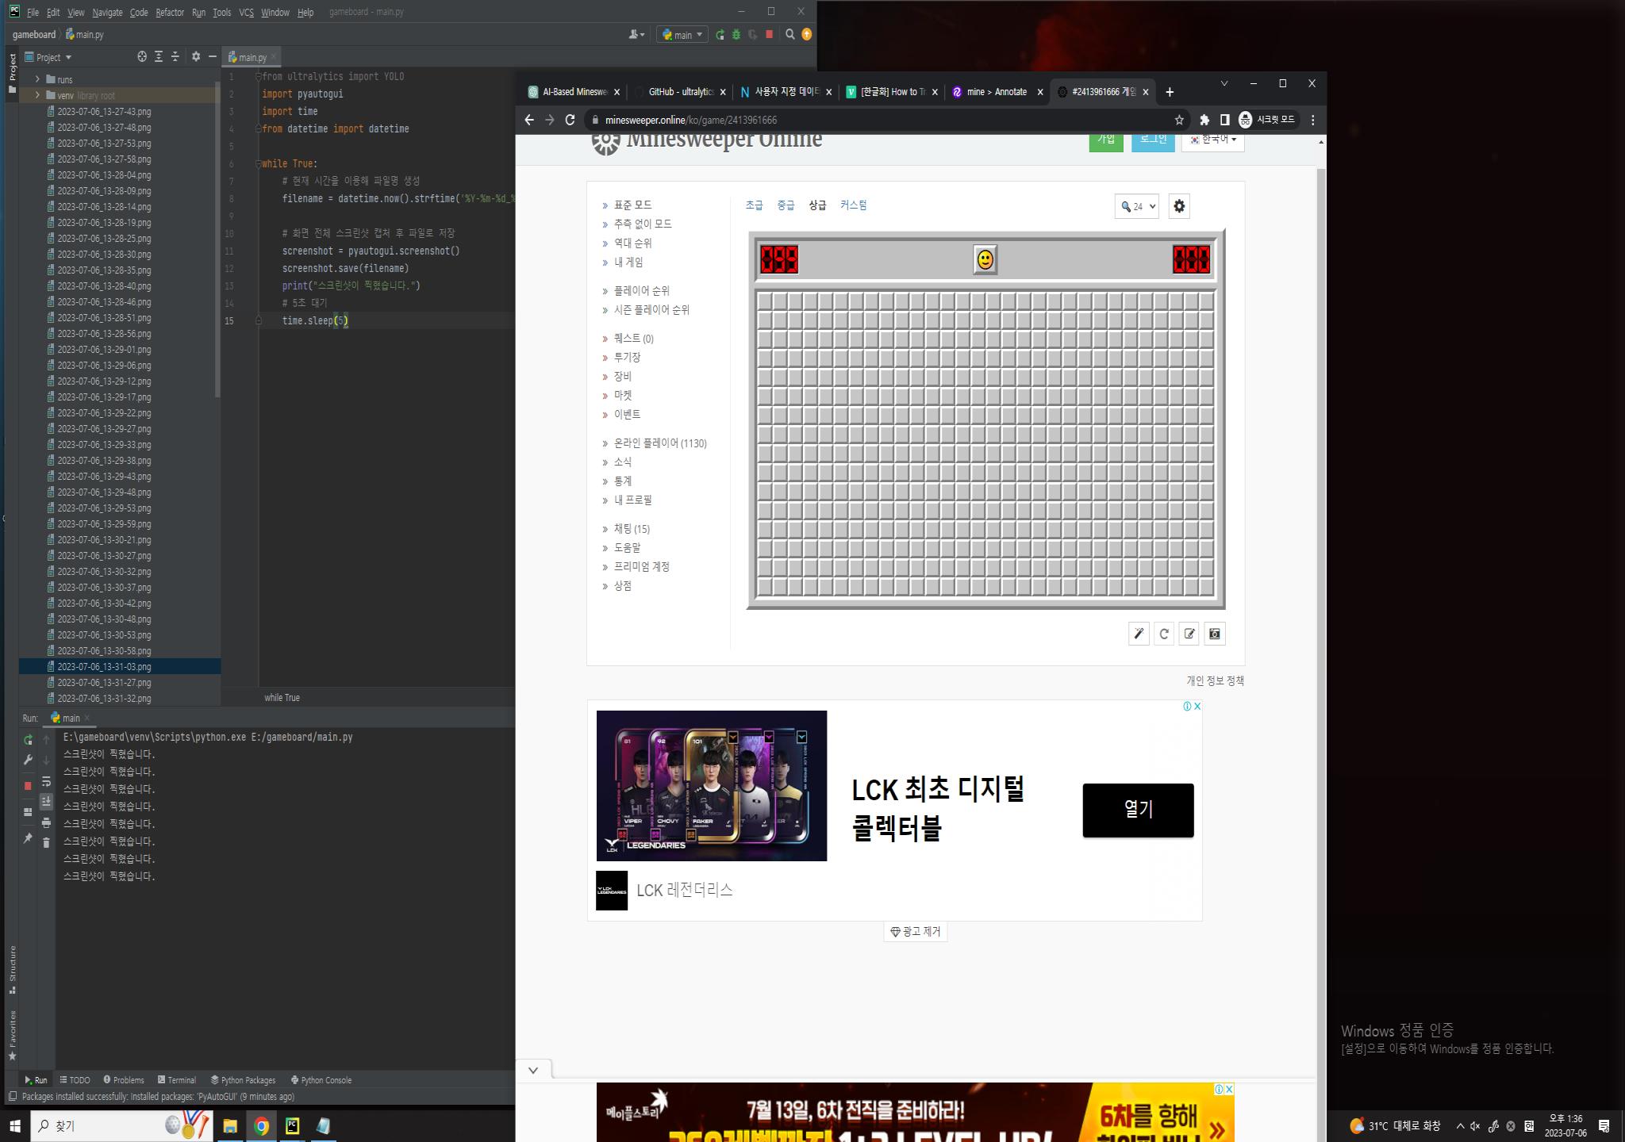Print the Run console output

click(x=46, y=822)
